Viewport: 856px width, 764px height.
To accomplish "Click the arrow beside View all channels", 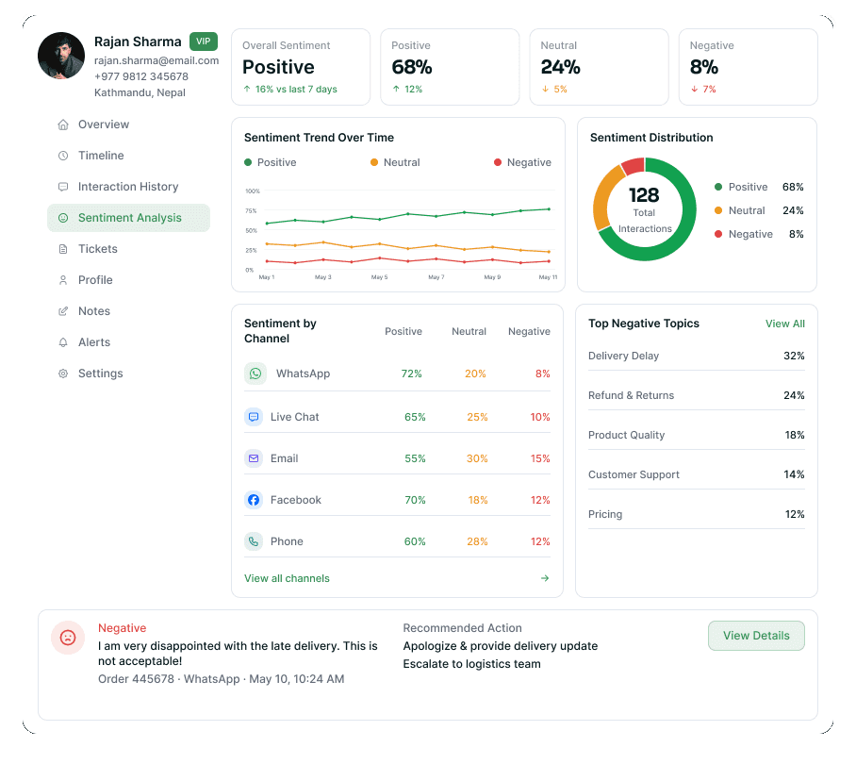I will 545,578.
